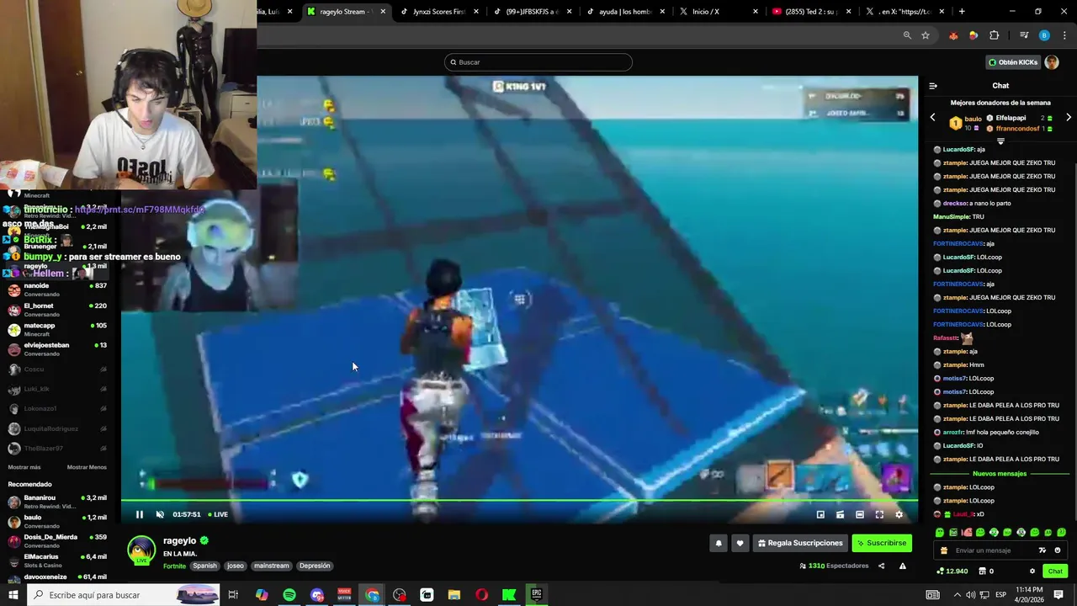Image resolution: width=1077 pixels, height=606 pixels.
Task: Open Epic Games Launcher from taskbar
Action: 537,595
